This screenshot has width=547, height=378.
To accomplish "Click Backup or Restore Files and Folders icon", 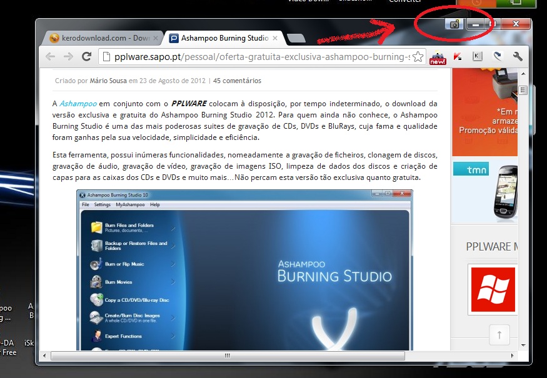I will 97,246.
